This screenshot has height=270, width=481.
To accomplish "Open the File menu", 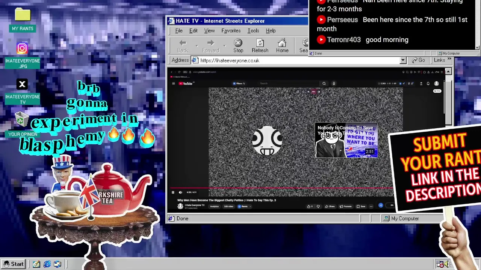I will (179, 31).
